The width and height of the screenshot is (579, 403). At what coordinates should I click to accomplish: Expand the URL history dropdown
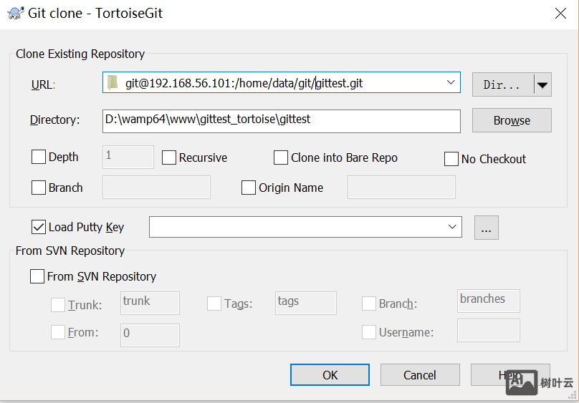click(x=451, y=83)
